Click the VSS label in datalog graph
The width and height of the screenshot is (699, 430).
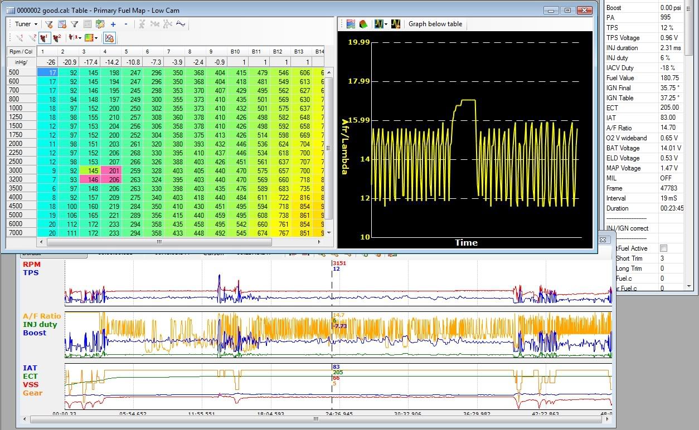click(x=30, y=384)
